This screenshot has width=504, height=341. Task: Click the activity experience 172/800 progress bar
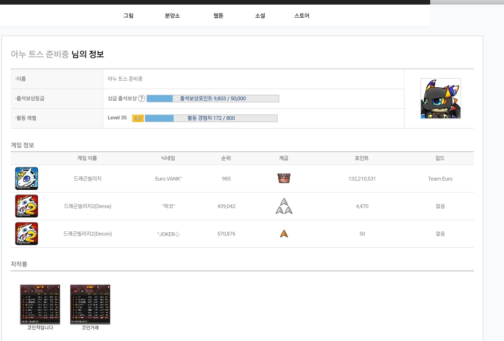pyautogui.click(x=211, y=118)
